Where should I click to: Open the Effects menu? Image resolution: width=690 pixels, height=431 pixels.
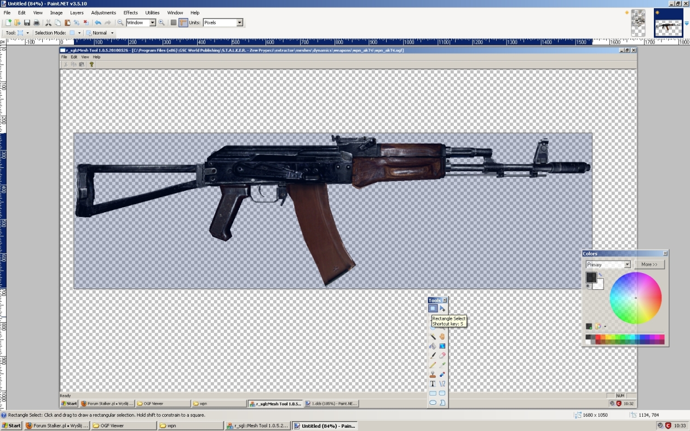131,13
